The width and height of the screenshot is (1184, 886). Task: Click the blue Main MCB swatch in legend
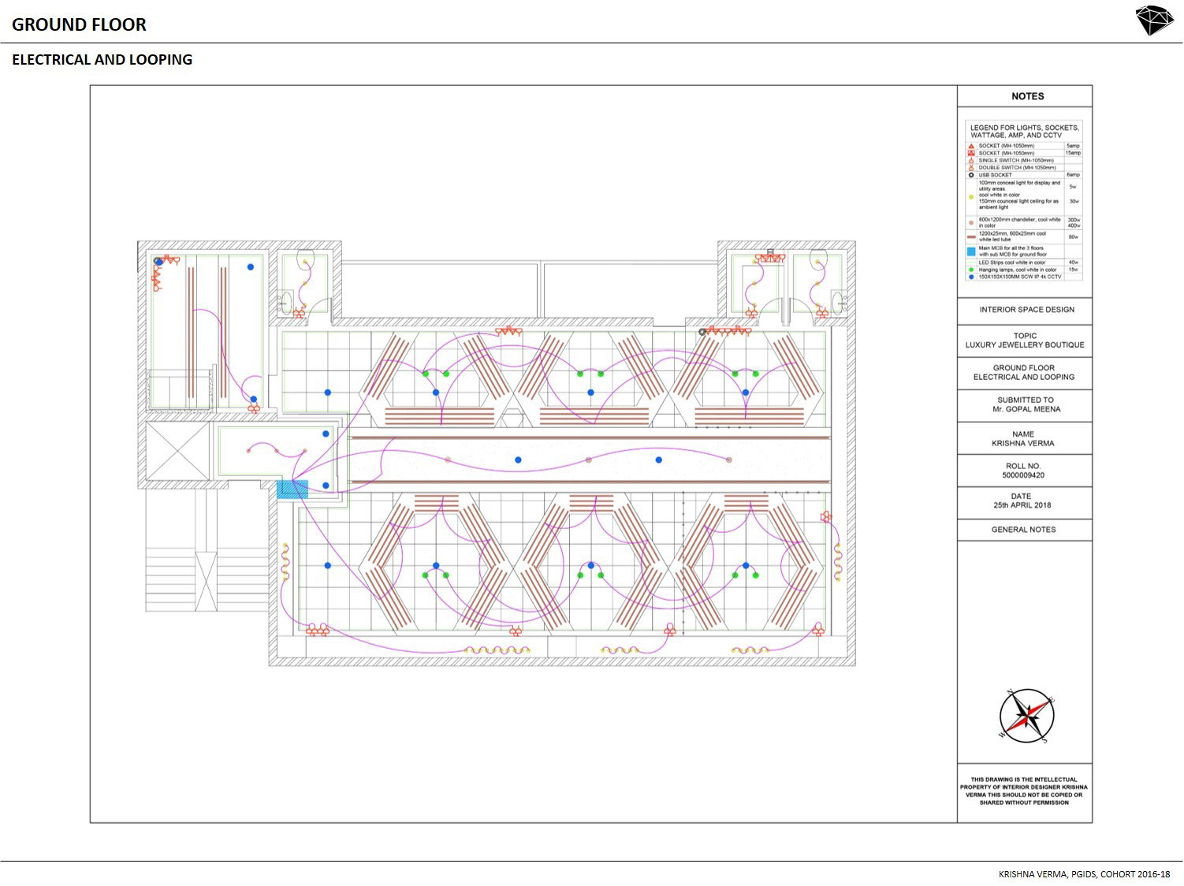pos(971,251)
